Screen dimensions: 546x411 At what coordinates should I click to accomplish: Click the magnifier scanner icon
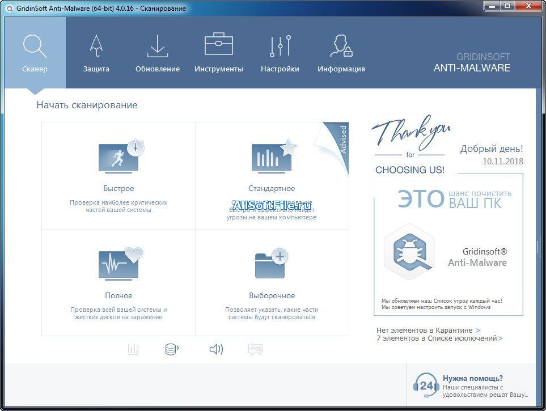[x=35, y=46]
